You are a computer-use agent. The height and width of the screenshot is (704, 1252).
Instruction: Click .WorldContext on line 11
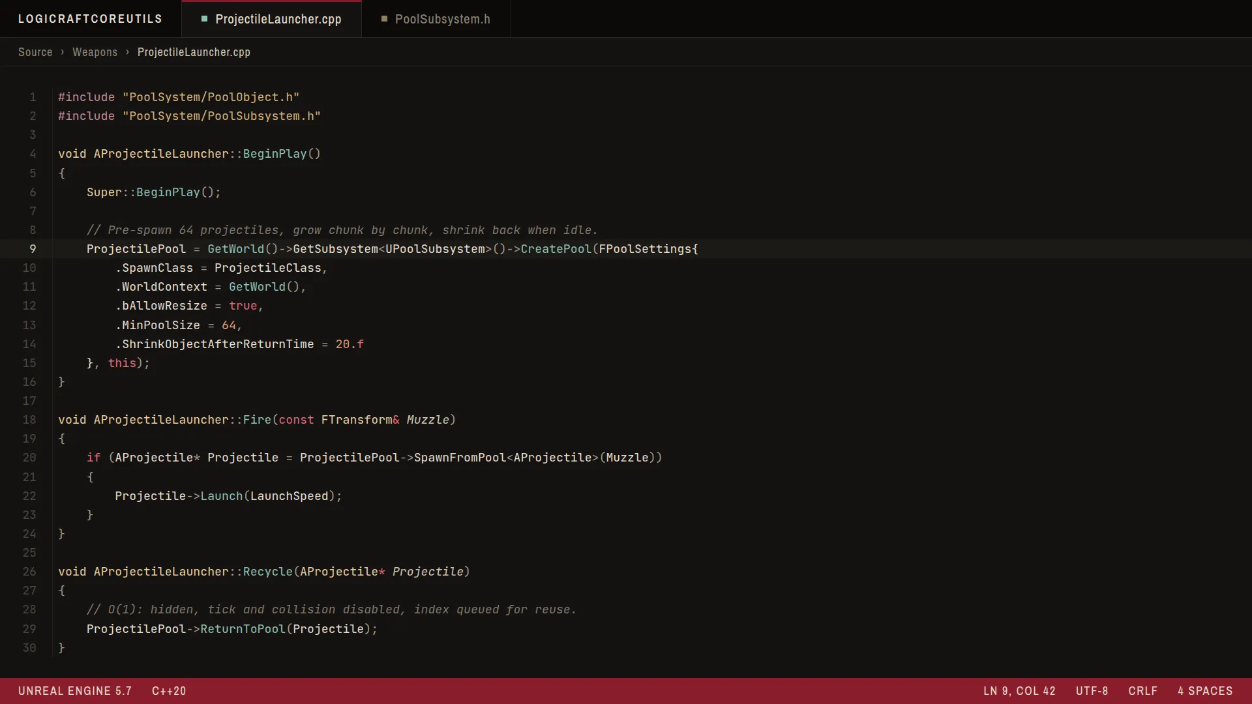click(161, 287)
